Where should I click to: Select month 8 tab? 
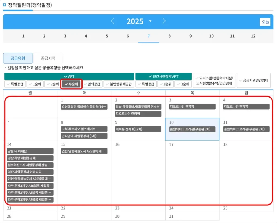[170, 36]
